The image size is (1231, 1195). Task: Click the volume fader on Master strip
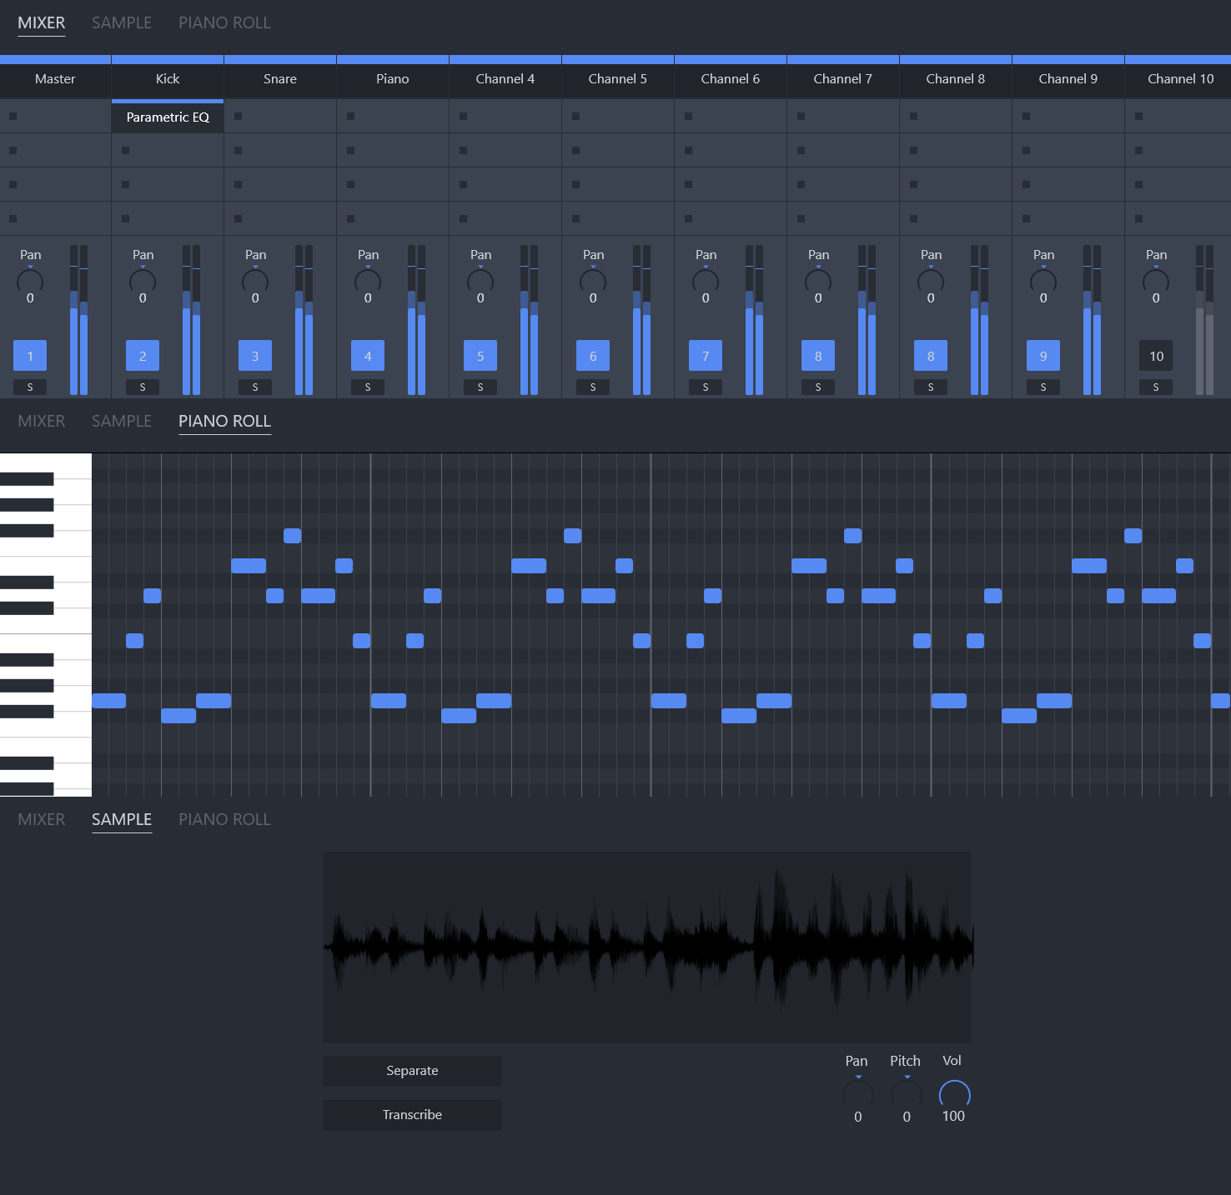pos(78,320)
